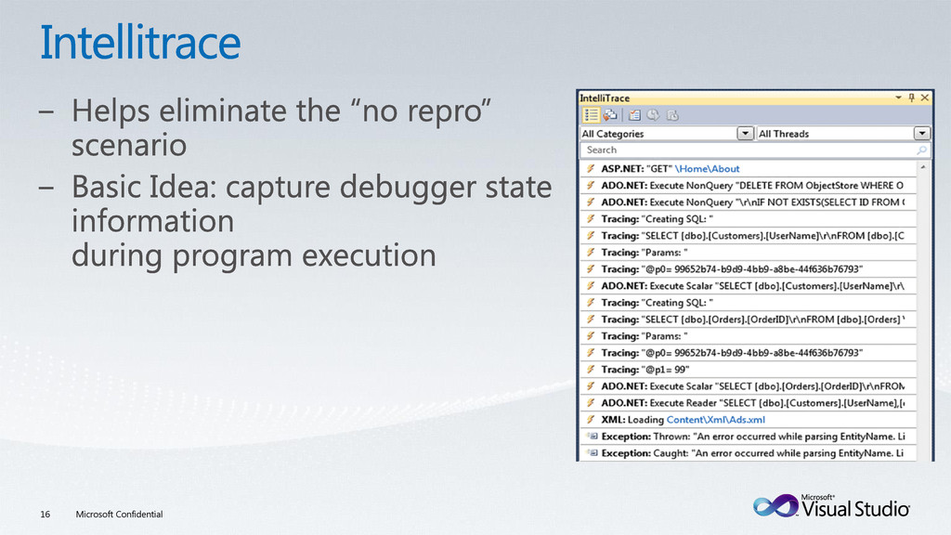Switch to IntelliTrace events list view

click(591, 114)
